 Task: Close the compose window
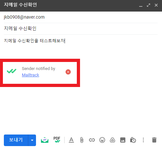click(156, 5)
